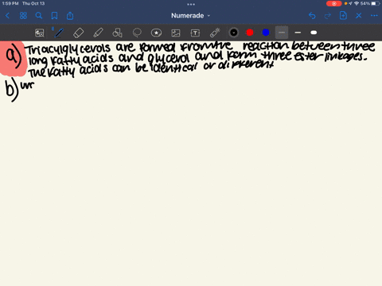Image resolution: width=382 pixels, height=286 pixels.
Task: Open the more options ellipsis menu
Action: point(374,16)
